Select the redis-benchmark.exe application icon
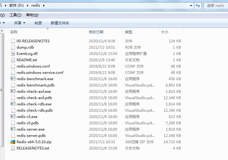This screenshot has height=160, width=228. click(x=13, y=79)
